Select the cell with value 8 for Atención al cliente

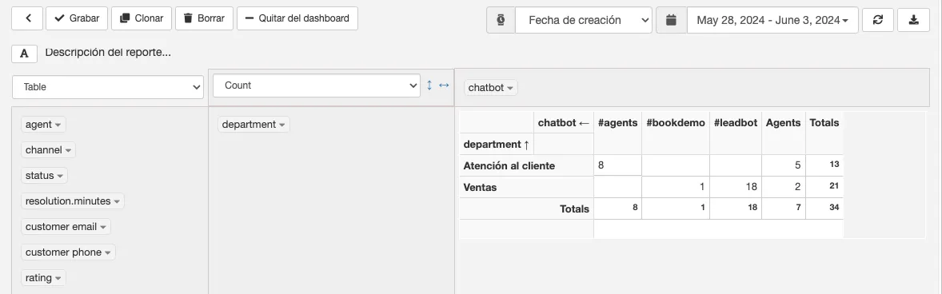pos(617,165)
